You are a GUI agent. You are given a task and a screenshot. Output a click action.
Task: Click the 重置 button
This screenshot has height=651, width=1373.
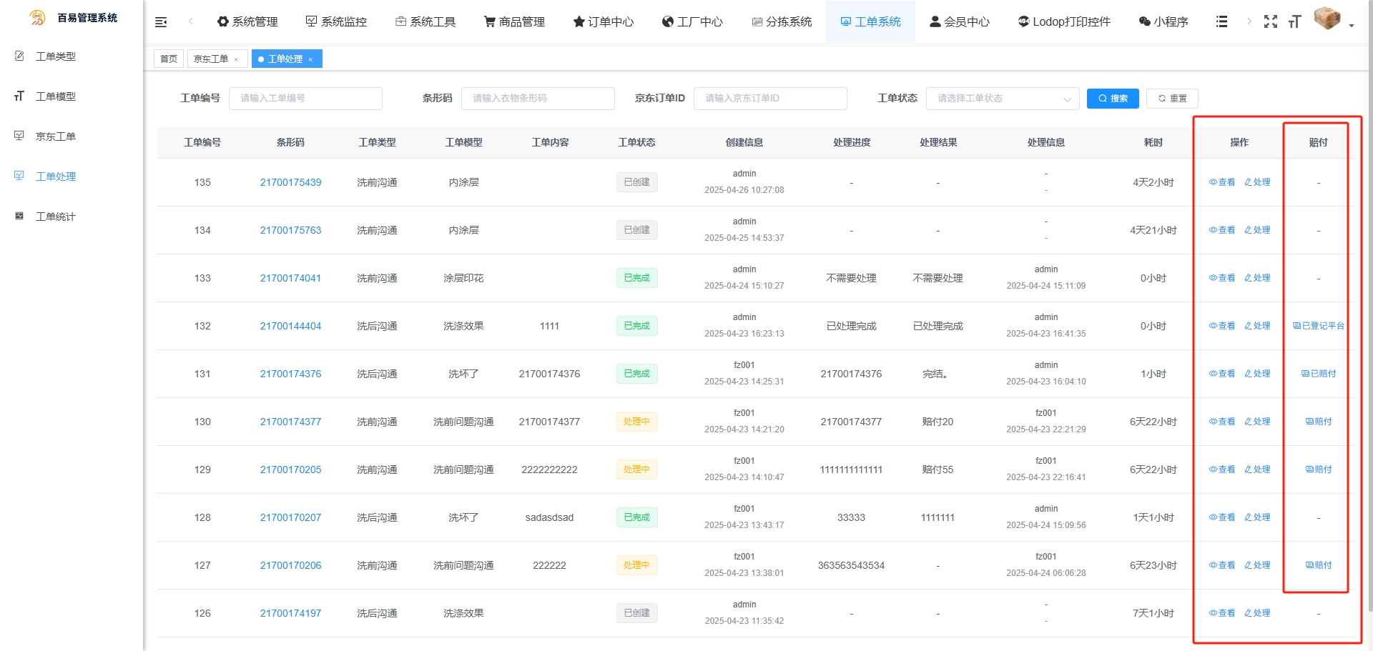(1172, 99)
